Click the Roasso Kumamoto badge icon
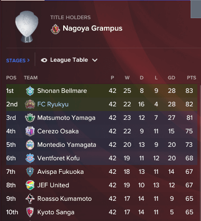201x221 pixels. tap(30, 199)
